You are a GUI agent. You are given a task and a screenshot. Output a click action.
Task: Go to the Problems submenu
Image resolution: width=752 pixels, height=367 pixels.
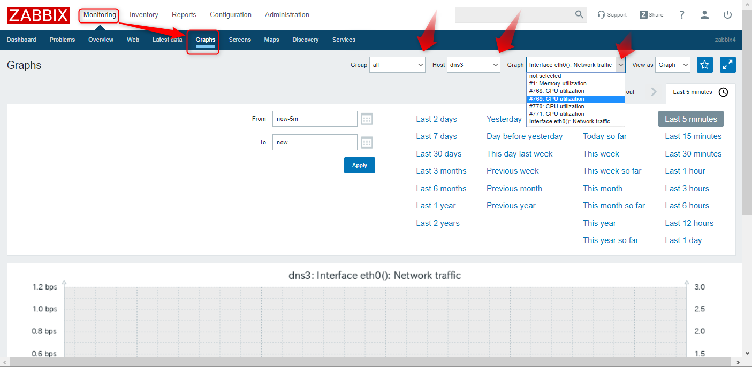coord(62,40)
